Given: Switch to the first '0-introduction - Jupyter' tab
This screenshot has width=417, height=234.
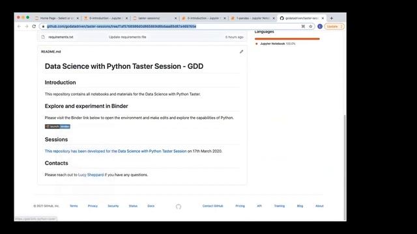Looking at the screenshot, I should tap(106, 18).
